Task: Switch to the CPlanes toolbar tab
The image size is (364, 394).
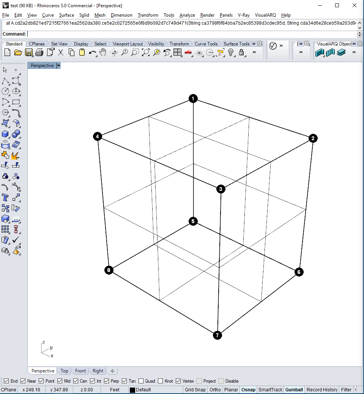Action: [36, 44]
